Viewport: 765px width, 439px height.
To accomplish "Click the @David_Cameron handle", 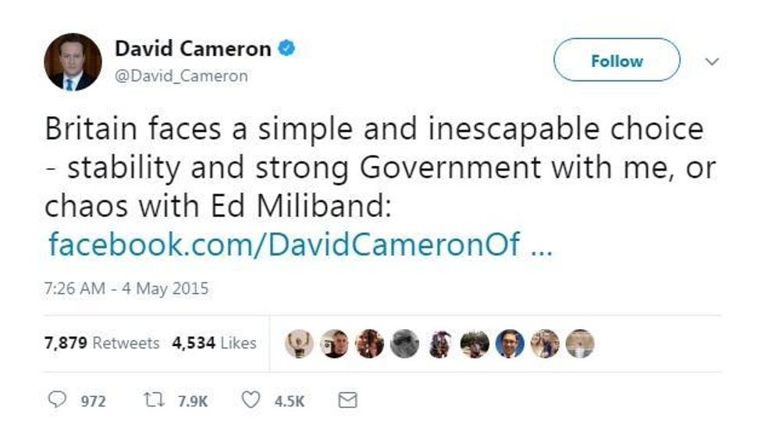I will [x=181, y=76].
